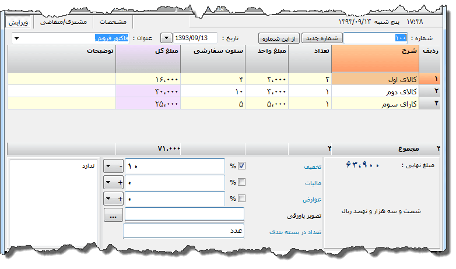
Task: Toggle the تخفیف percent checkbox
Action: coord(242,166)
